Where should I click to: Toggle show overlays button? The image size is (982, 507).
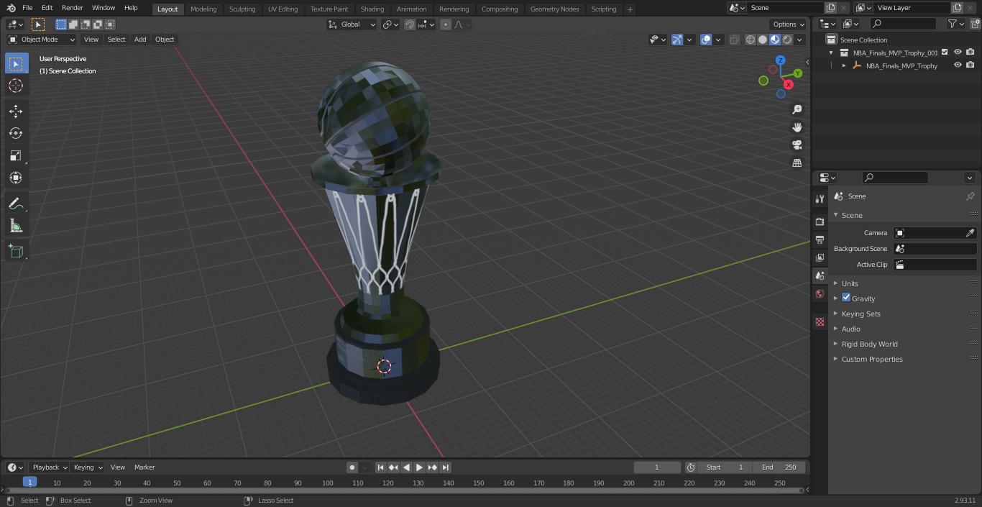[x=706, y=40]
